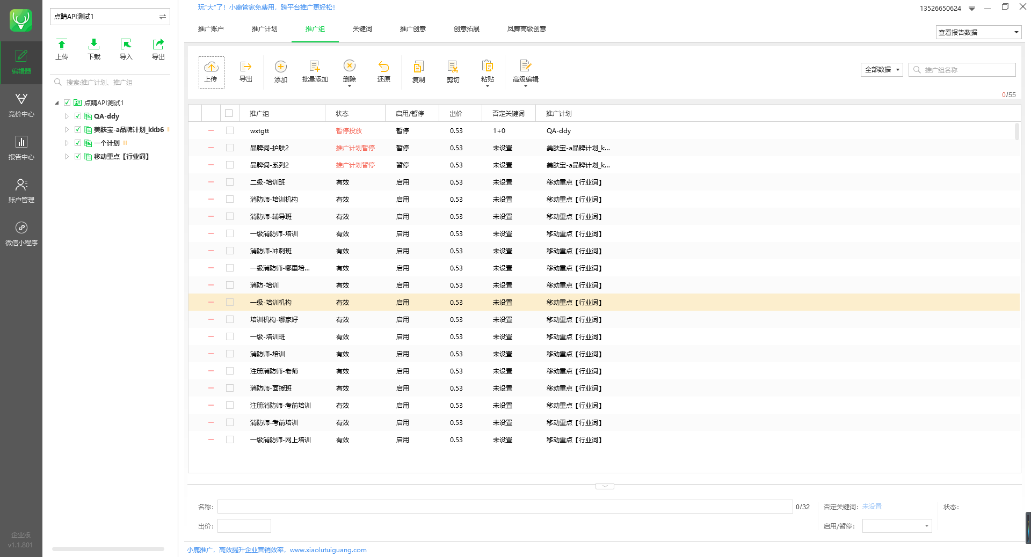Check the box for 消防-培训 row

[230, 285]
